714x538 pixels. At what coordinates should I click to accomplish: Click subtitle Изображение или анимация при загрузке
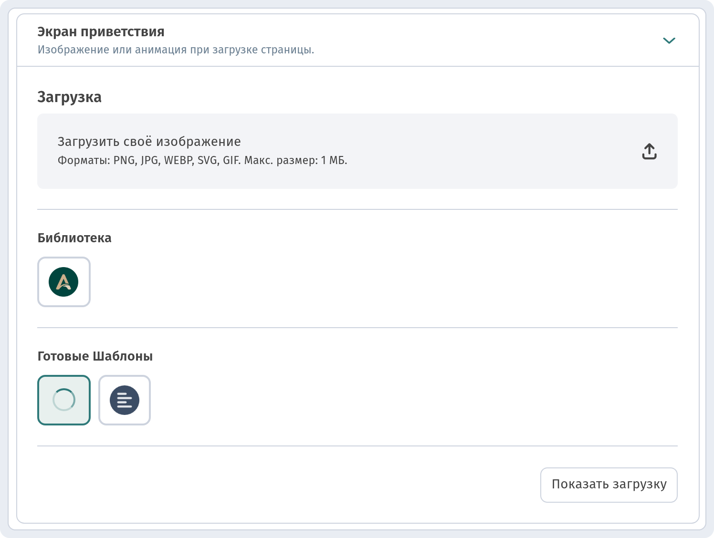pos(176,50)
